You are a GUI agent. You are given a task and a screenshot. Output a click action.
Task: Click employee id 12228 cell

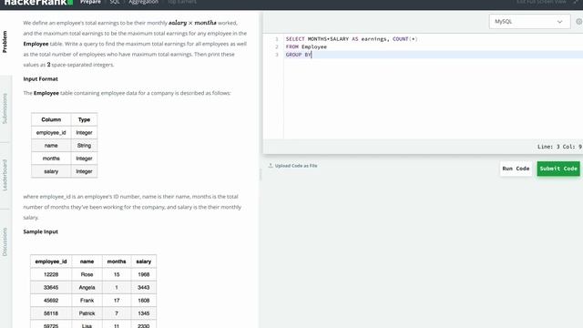tap(51, 274)
